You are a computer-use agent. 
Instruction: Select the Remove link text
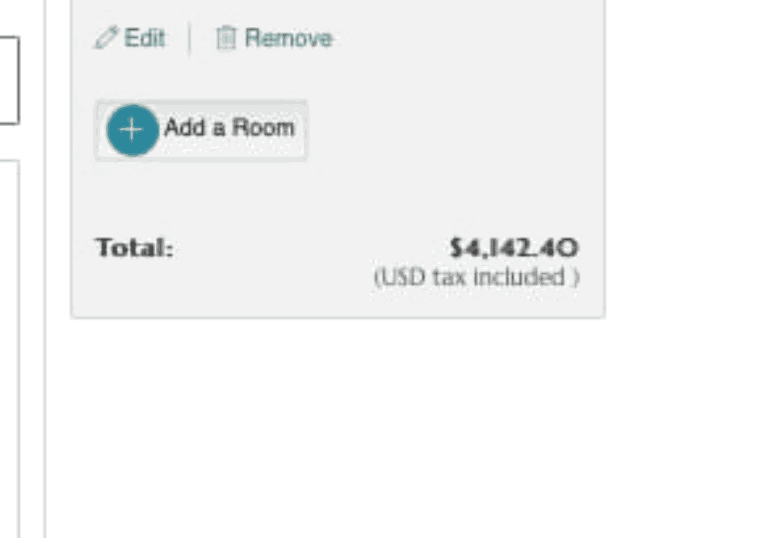point(288,39)
